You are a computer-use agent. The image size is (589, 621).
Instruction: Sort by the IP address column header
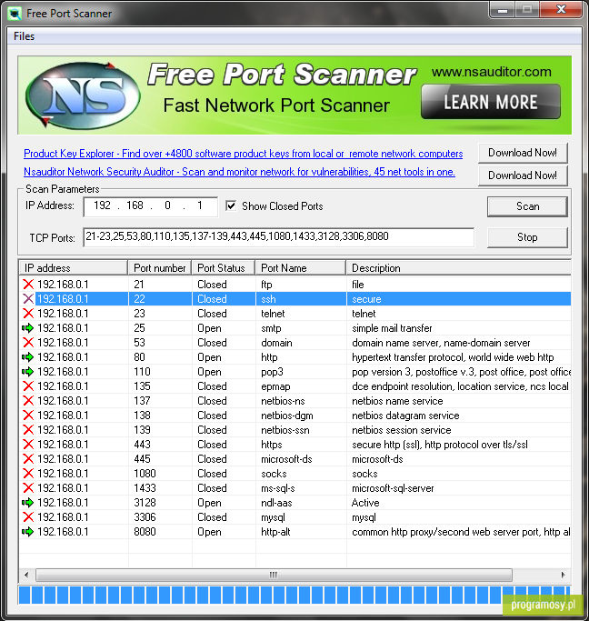[x=74, y=268]
